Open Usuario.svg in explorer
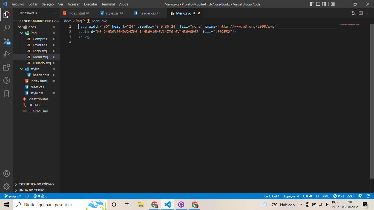This screenshot has width=374, height=210. [37, 63]
